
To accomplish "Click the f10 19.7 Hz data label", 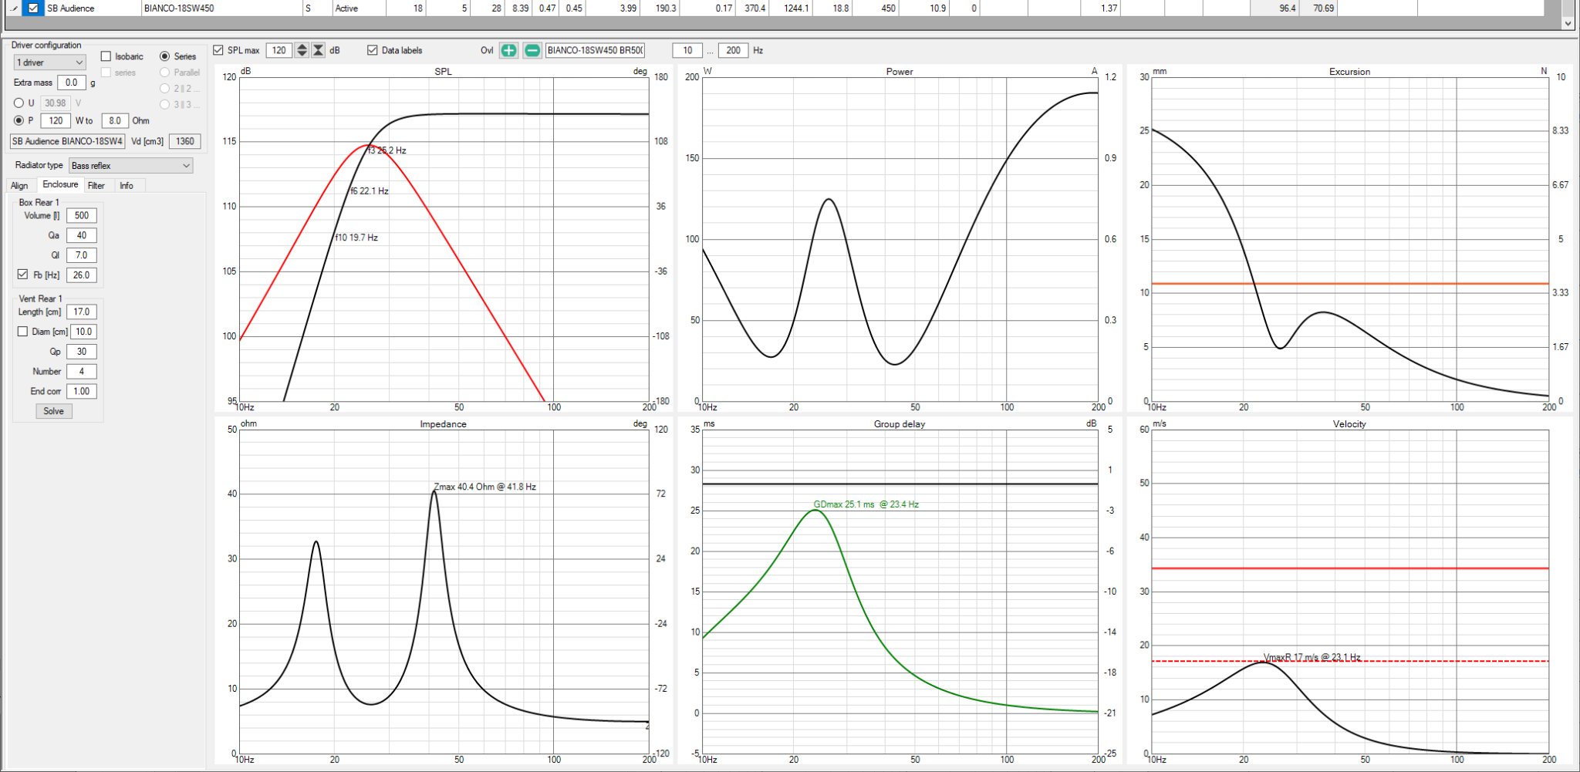I will (356, 238).
